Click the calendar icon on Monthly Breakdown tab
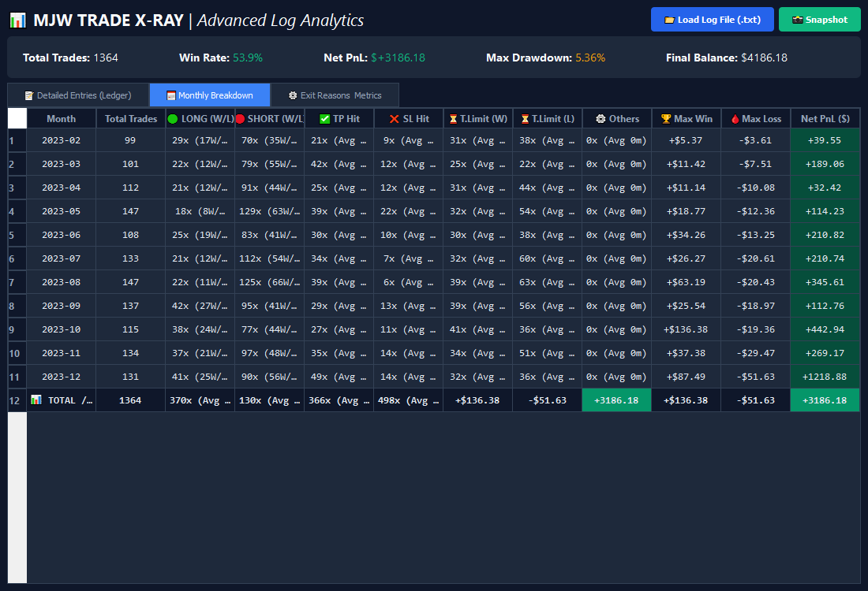The height and width of the screenshot is (591, 868). click(x=171, y=95)
